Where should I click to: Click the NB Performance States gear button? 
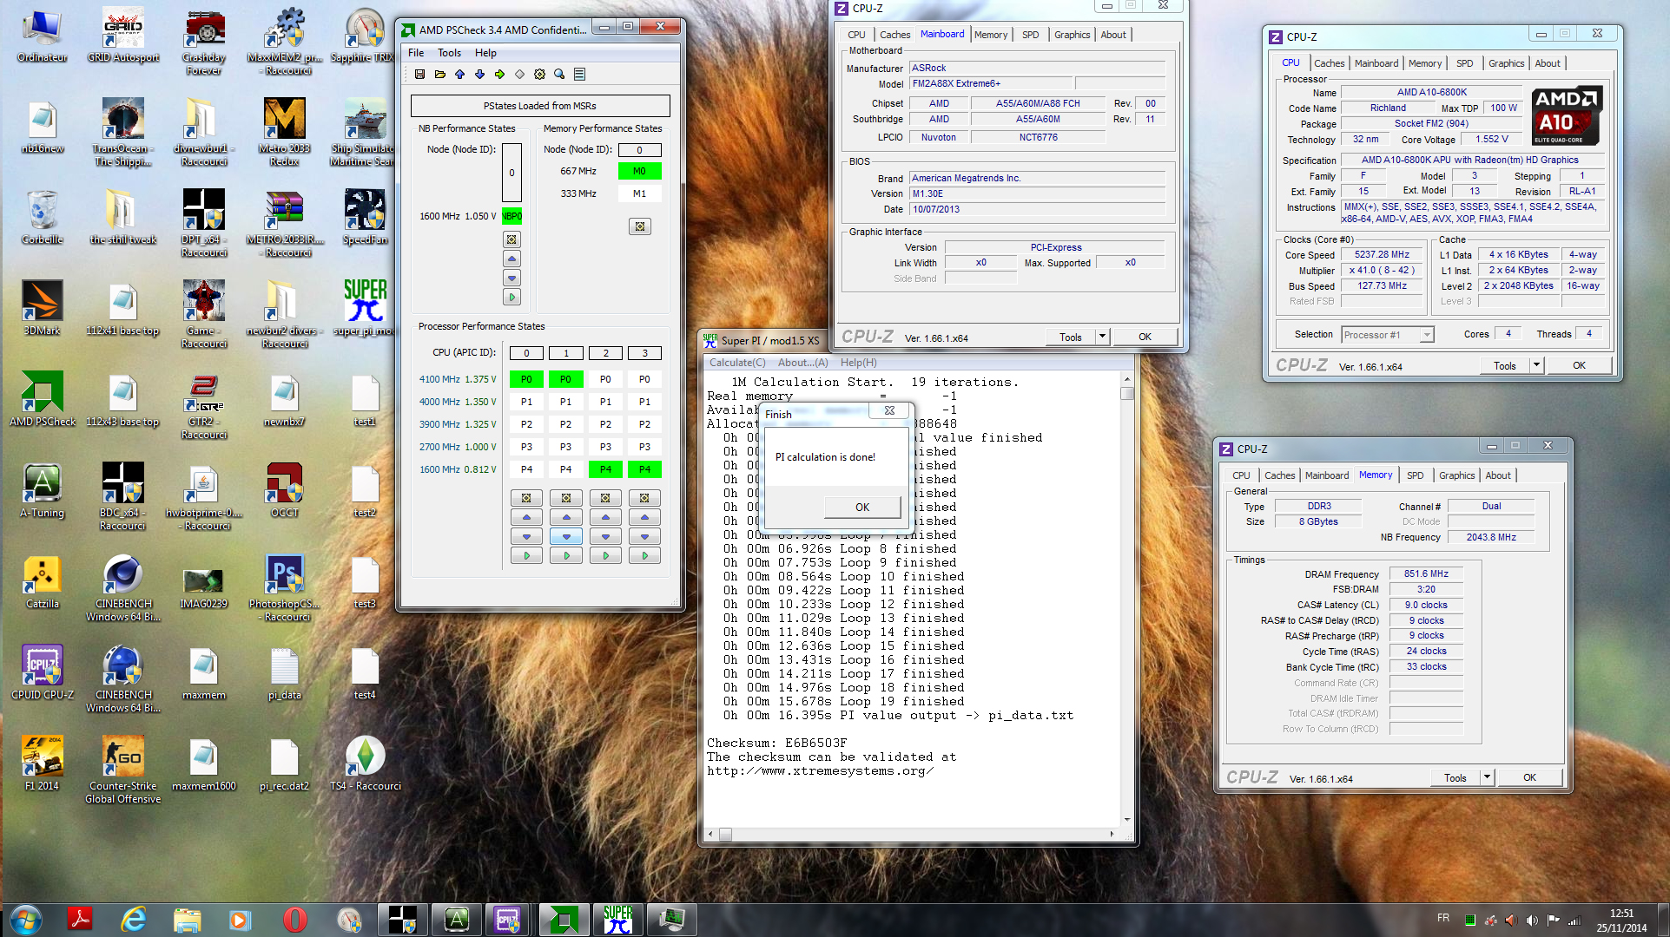coord(512,239)
